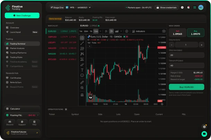
Task: Select the crosshair cursor tool
Action: (x=82, y=38)
